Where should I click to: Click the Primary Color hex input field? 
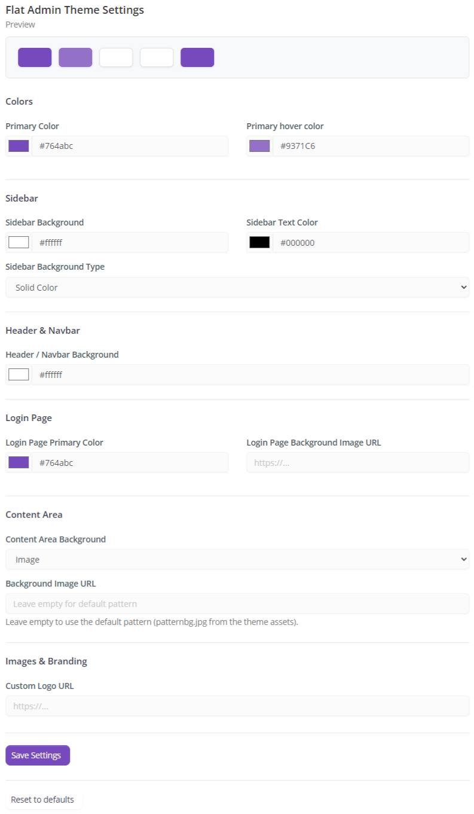[x=130, y=146]
